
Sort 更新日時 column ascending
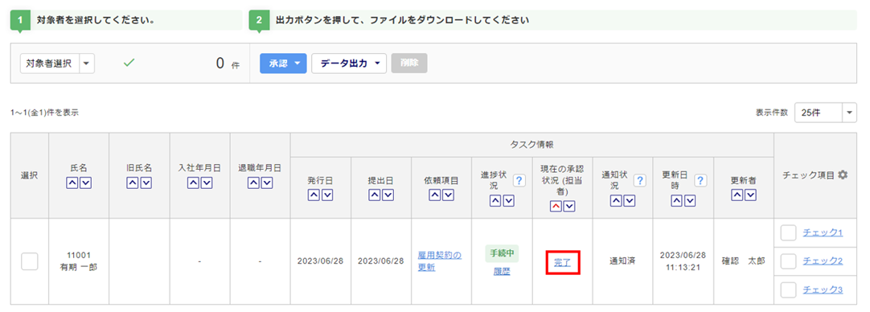[x=676, y=201]
